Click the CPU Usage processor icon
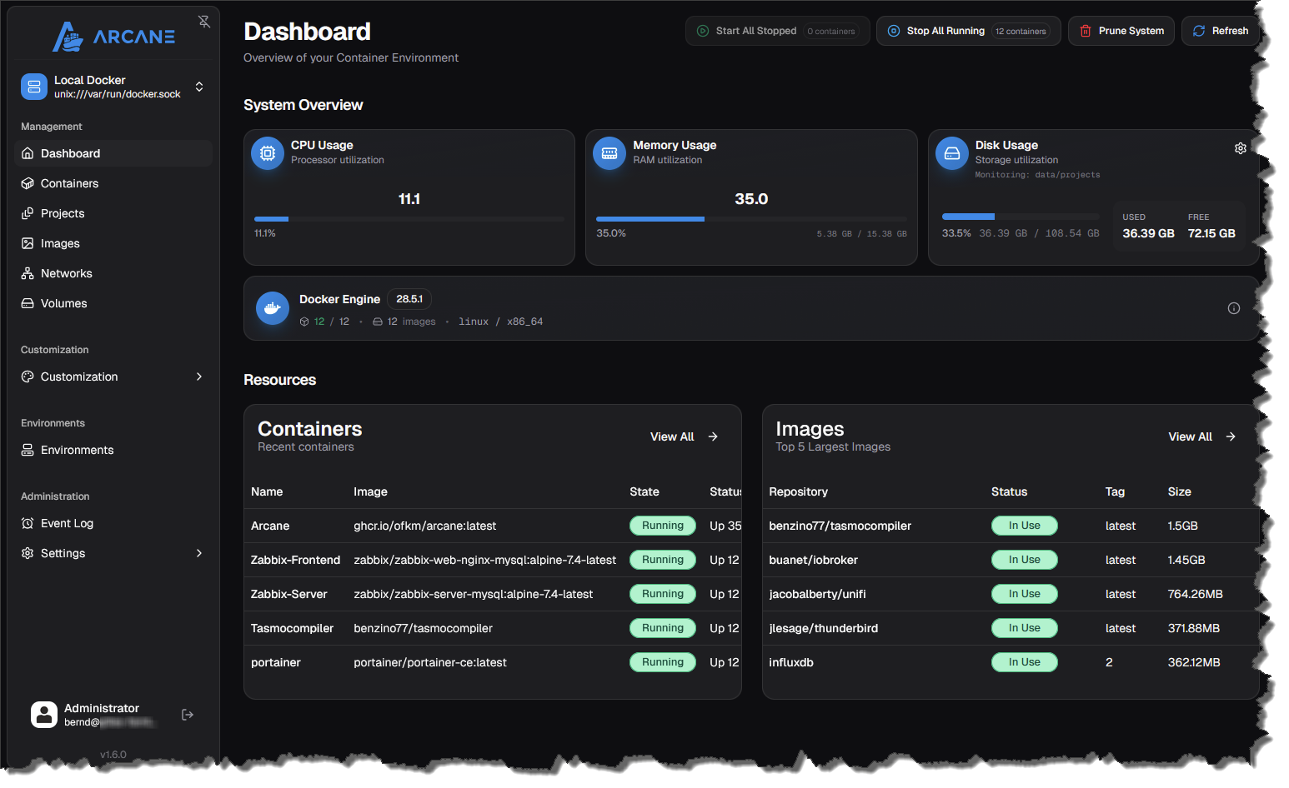This screenshot has width=1289, height=788. click(268, 153)
